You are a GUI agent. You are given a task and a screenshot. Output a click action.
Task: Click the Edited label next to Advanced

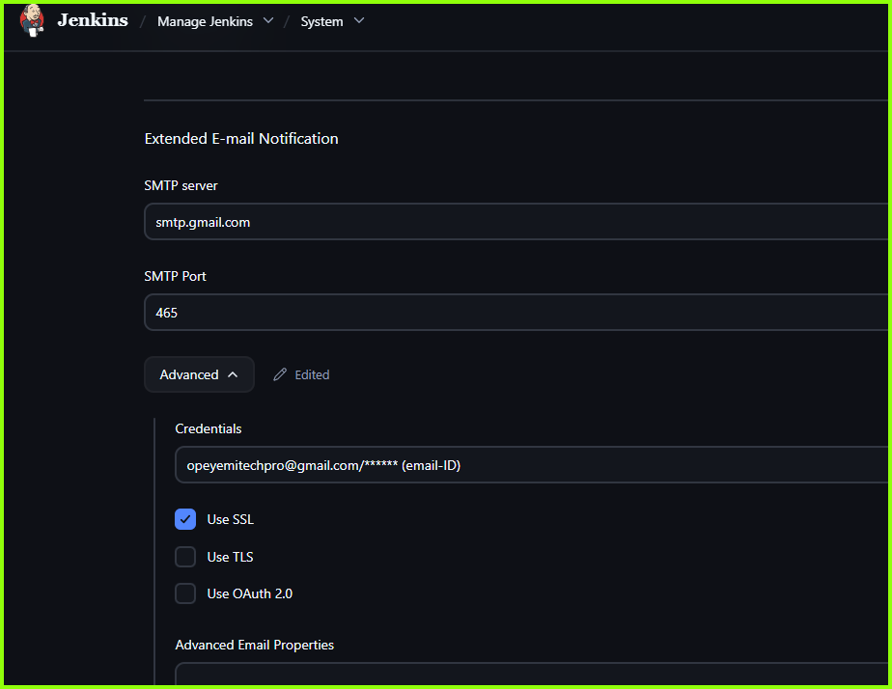pyautogui.click(x=311, y=374)
